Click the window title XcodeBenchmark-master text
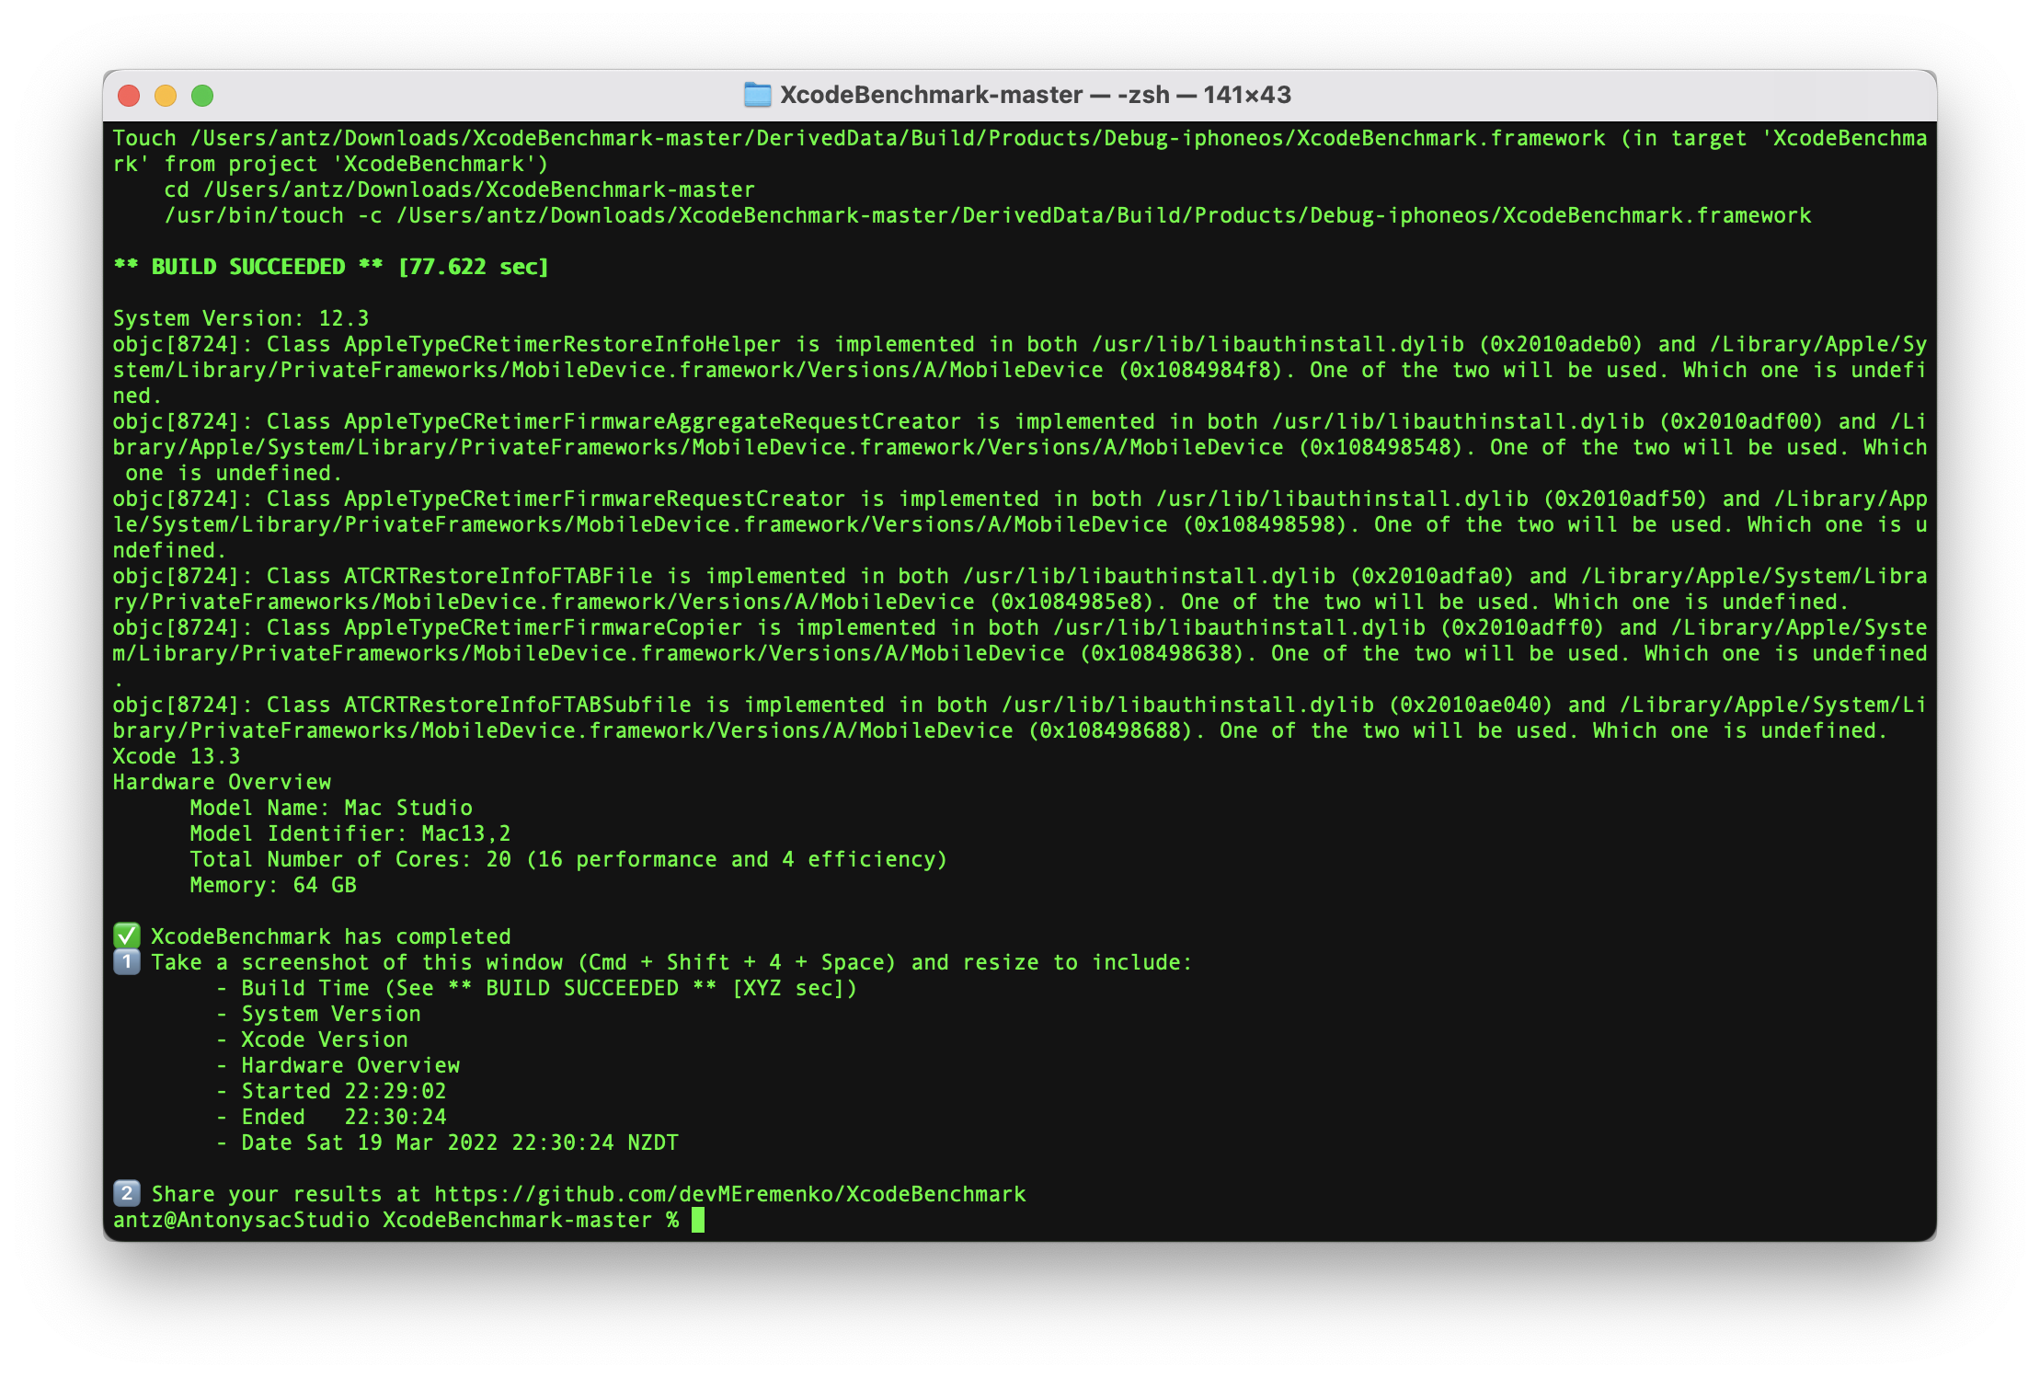2040x1378 pixels. click(931, 95)
